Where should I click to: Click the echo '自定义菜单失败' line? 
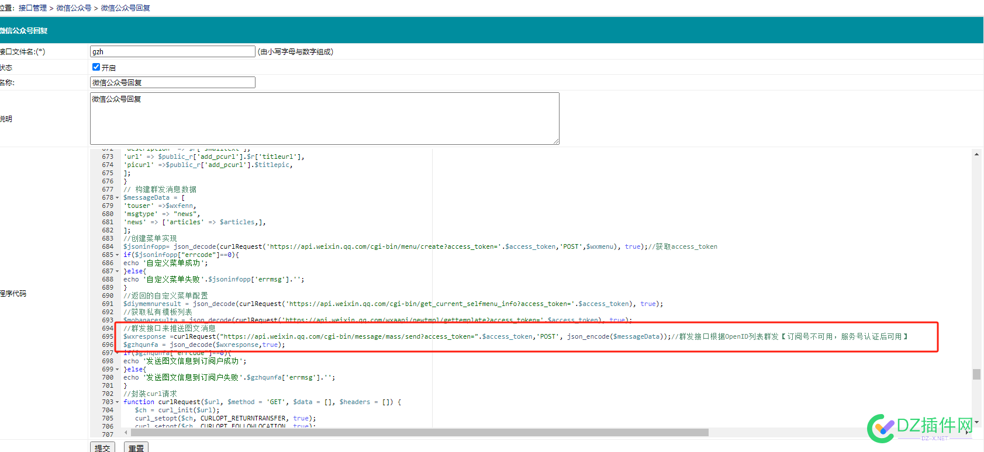214,279
